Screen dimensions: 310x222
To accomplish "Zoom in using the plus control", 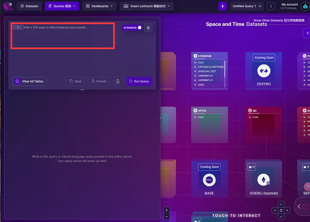I will coord(167,210).
